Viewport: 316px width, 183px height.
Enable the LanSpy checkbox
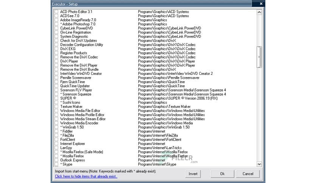56,148
